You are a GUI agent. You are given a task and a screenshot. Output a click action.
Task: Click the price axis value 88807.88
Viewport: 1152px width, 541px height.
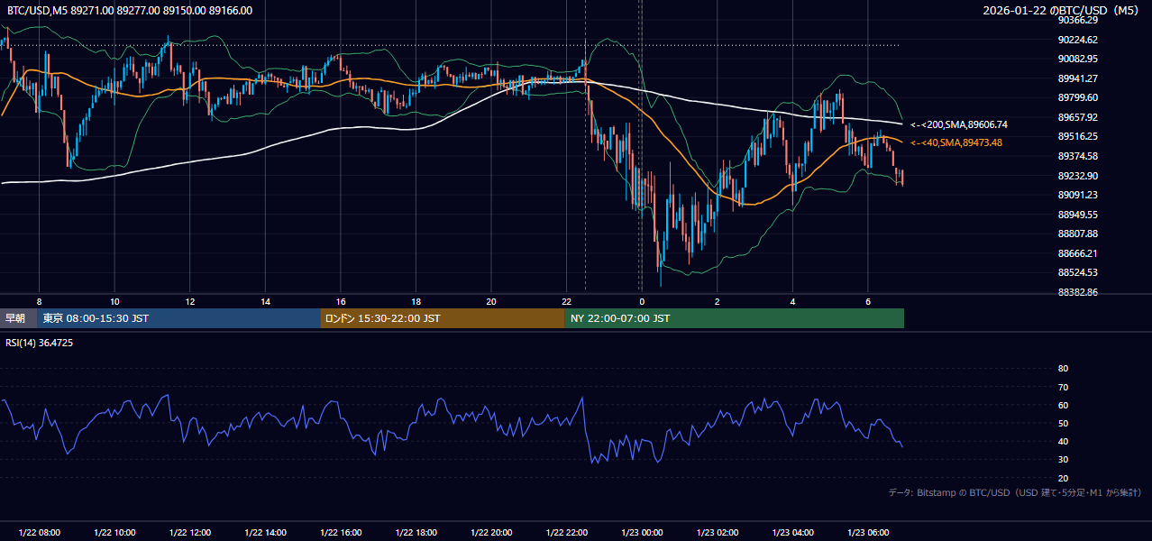click(x=1077, y=234)
